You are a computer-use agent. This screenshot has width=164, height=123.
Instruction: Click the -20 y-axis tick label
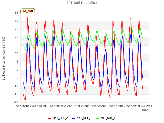pos(16,102)
